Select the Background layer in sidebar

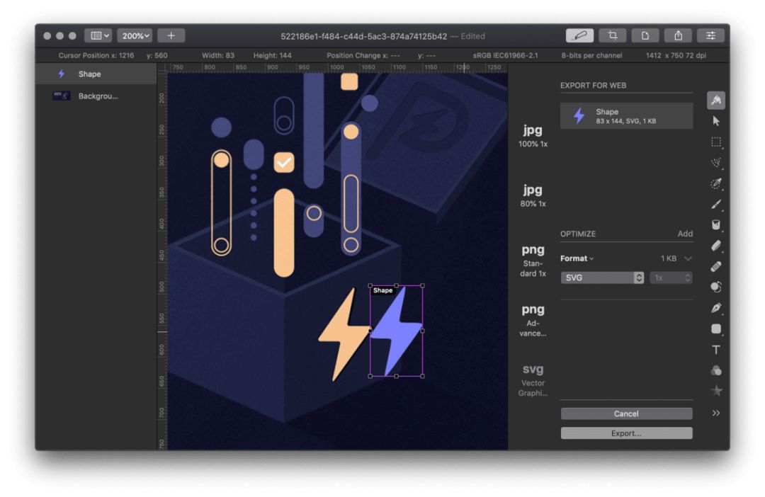[96, 96]
